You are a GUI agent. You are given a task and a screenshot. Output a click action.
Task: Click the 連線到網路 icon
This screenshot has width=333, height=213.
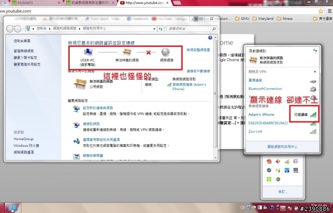click(x=76, y=125)
